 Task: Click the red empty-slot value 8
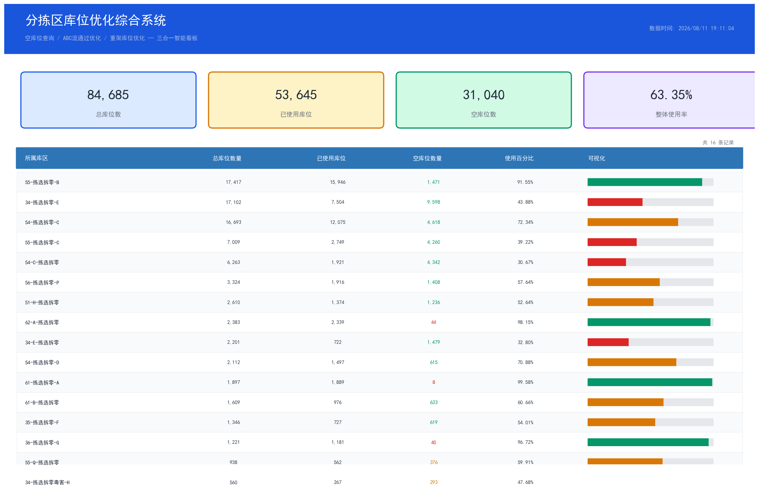click(433, 382)
